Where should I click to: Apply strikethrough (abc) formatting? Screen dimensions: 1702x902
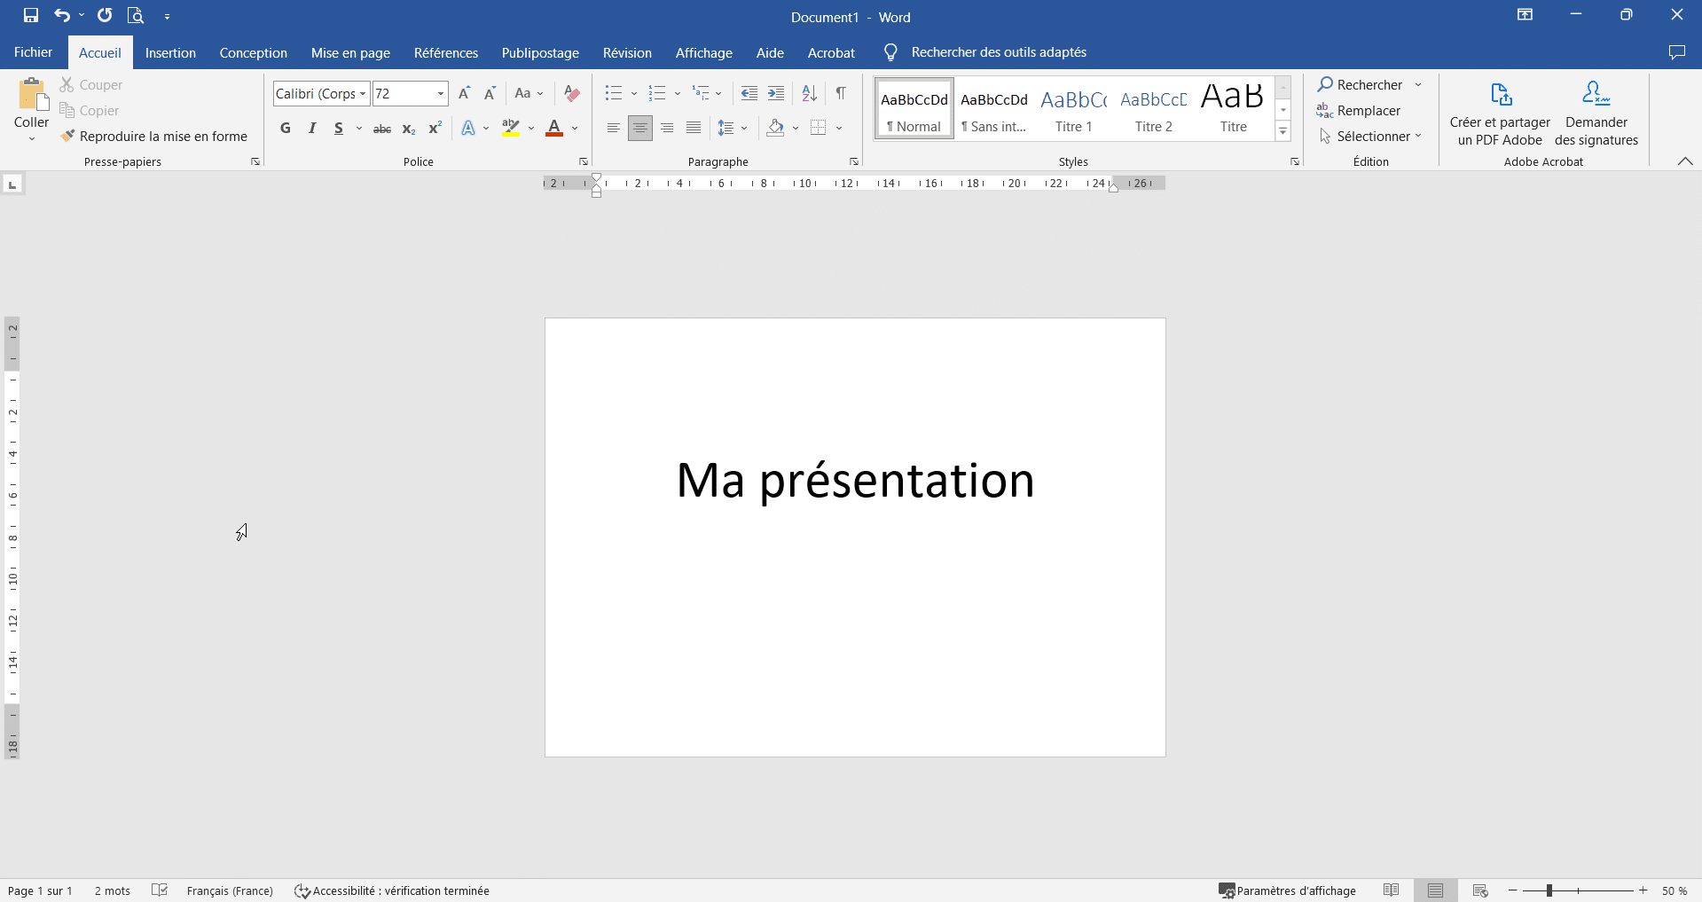[x=382, y=129]
